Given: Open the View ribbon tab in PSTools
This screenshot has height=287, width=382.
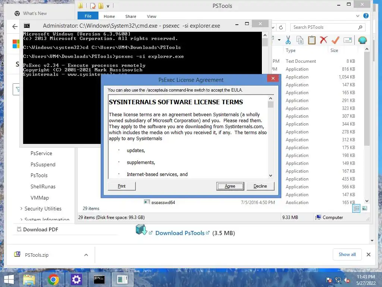Looking at the screenshot, I should click(x=151, y=16).
